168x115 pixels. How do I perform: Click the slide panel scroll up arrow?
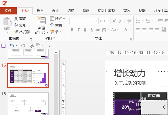click(x=56, y=52)
